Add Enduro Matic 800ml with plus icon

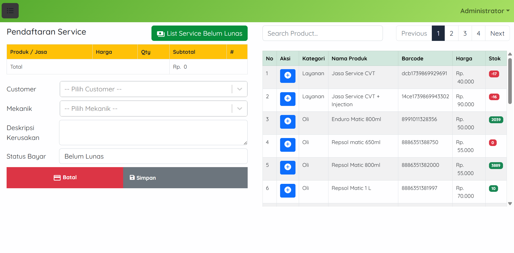[288, 122]
